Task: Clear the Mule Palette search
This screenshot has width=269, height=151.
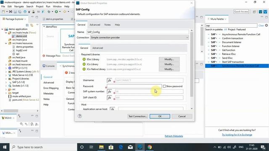Action: point(261,26)
